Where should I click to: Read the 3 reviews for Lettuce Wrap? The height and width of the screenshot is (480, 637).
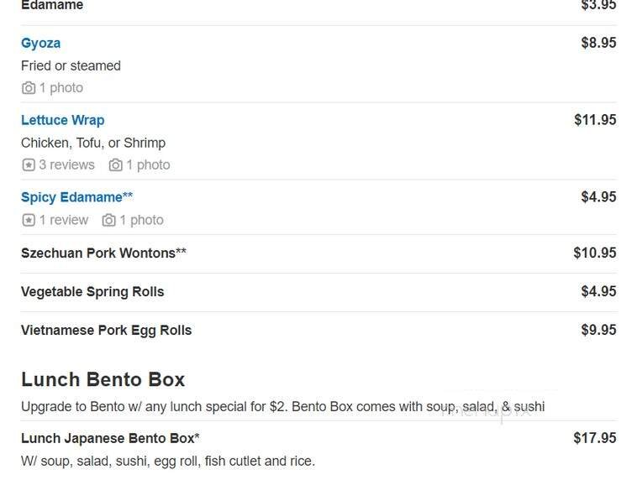click(67, 165)
